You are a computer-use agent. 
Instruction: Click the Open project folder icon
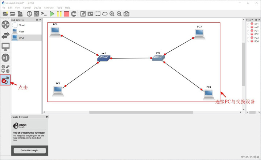(x=13, y=14)
